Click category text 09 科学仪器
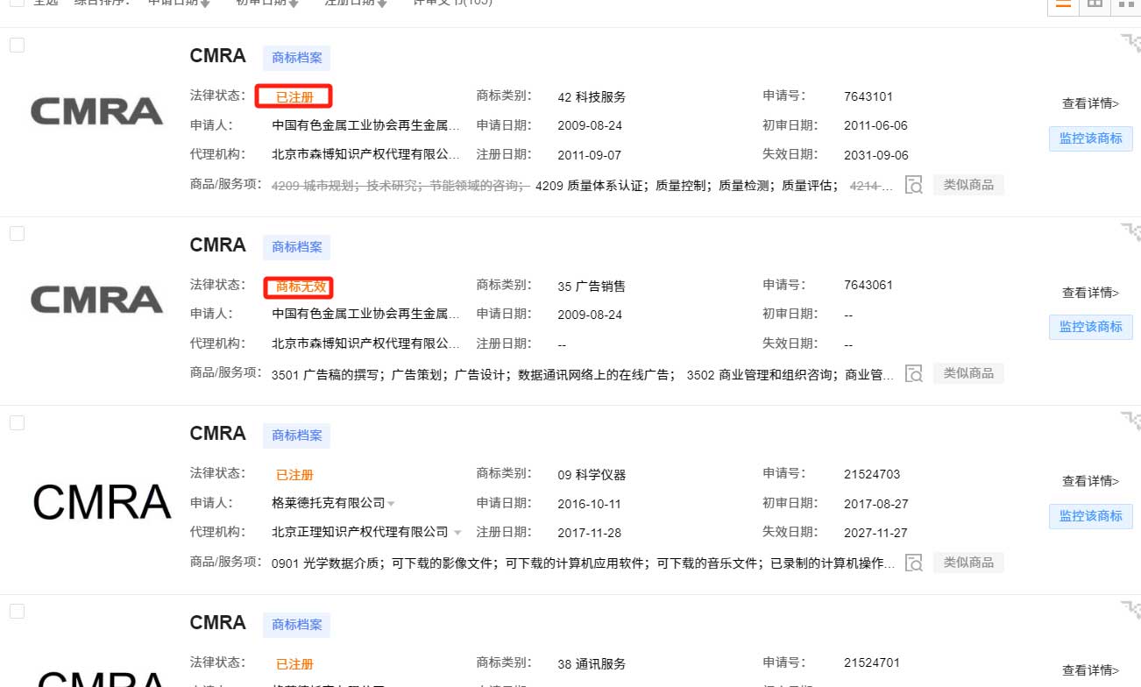This screenshot has width=1141, height=687. 592,476
